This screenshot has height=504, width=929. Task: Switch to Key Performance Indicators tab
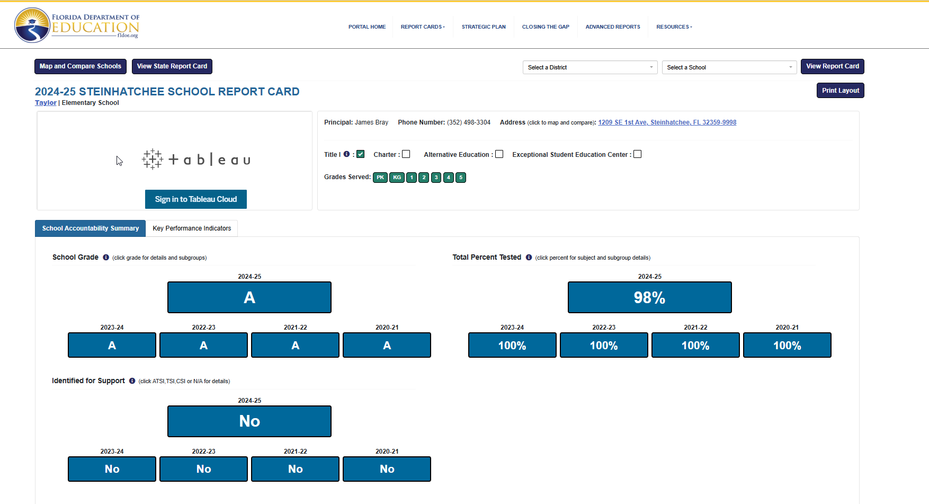pos(192,228)
